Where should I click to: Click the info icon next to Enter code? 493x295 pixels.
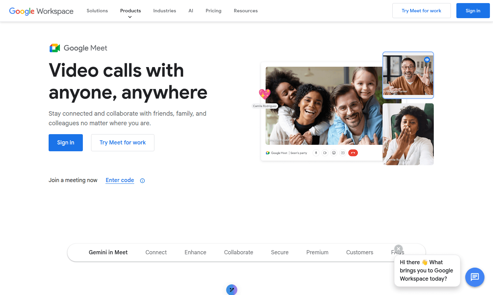pyautogui.click(x=142, y=180)
